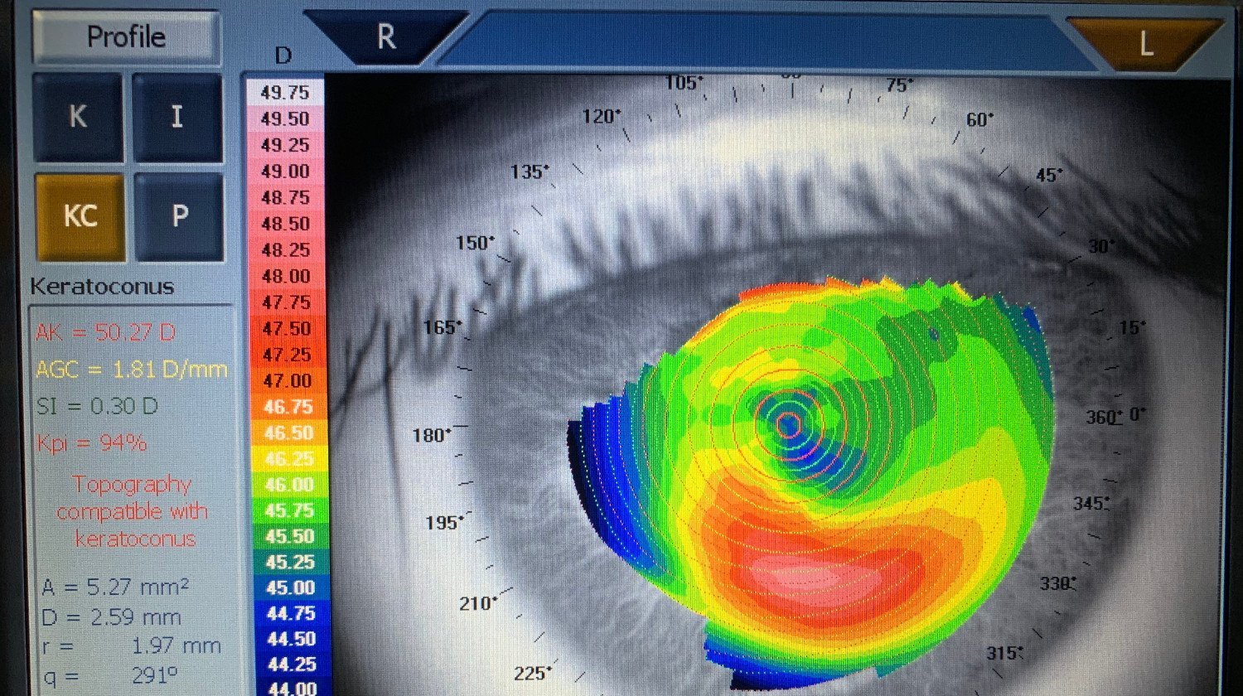Click the 195° axis label

(x=445, y=523)
